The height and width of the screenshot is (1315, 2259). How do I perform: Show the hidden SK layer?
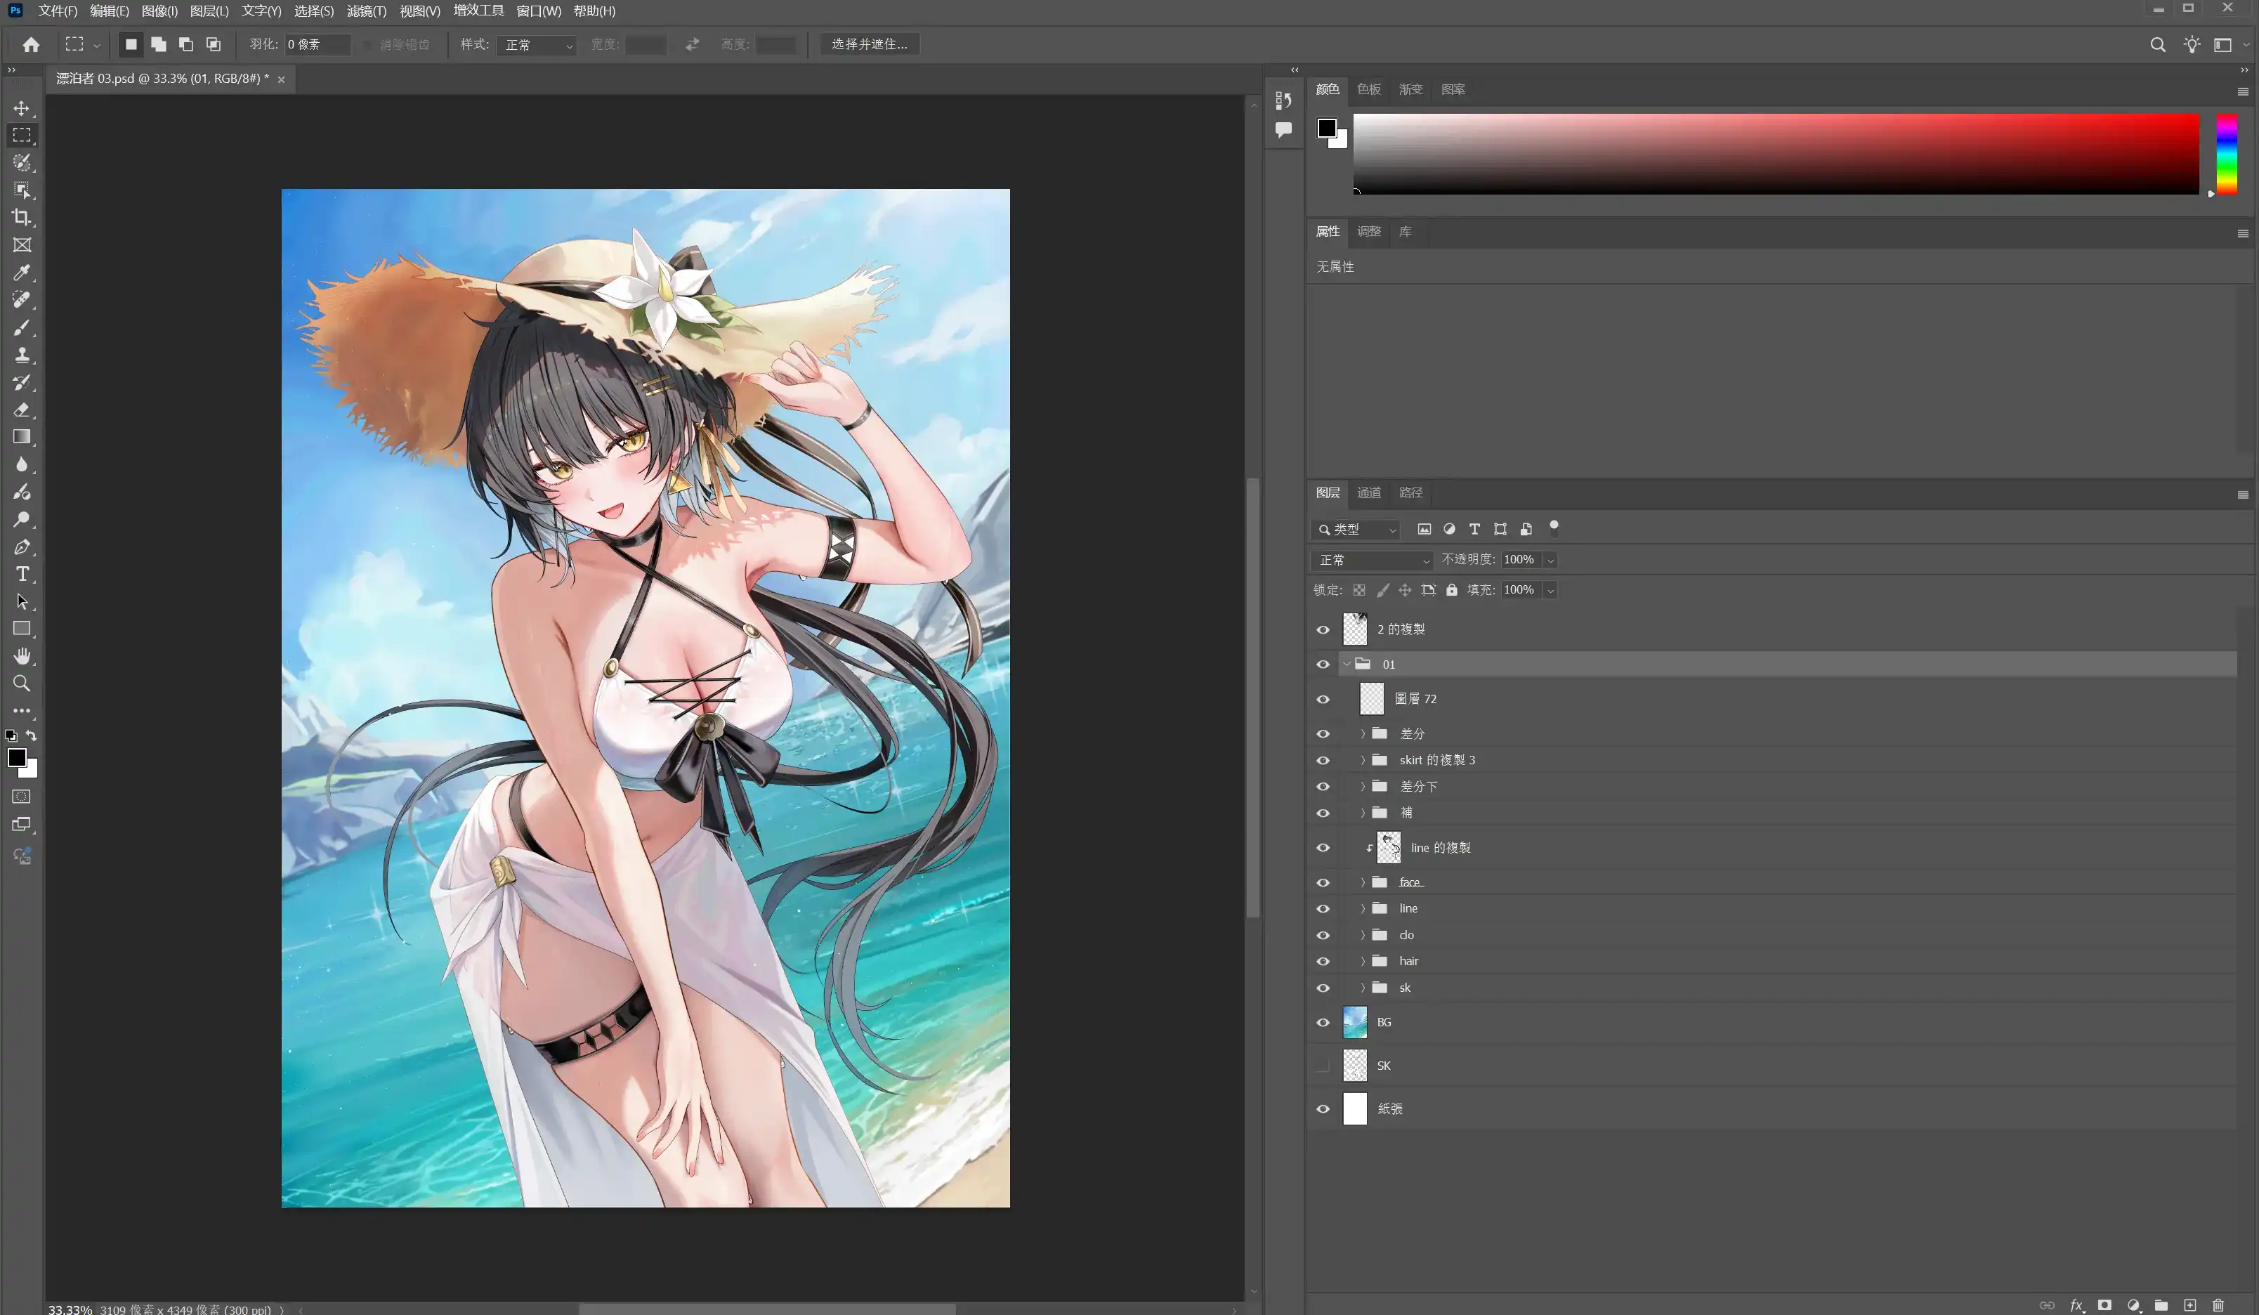[1323, 1066]
